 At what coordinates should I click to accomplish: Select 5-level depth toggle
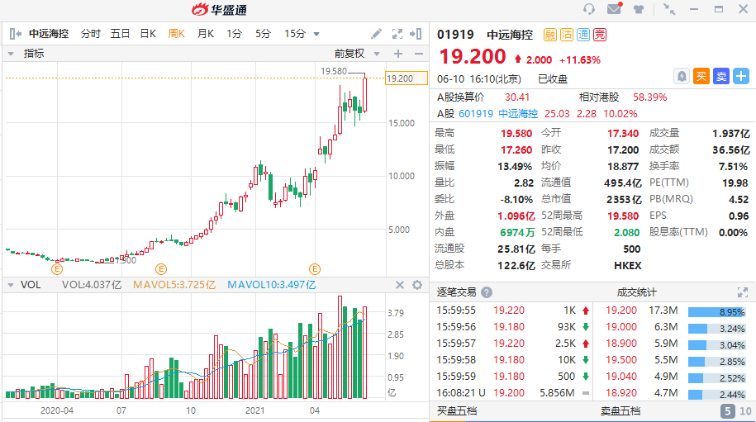pyautogui.click(x=728, y=411)
